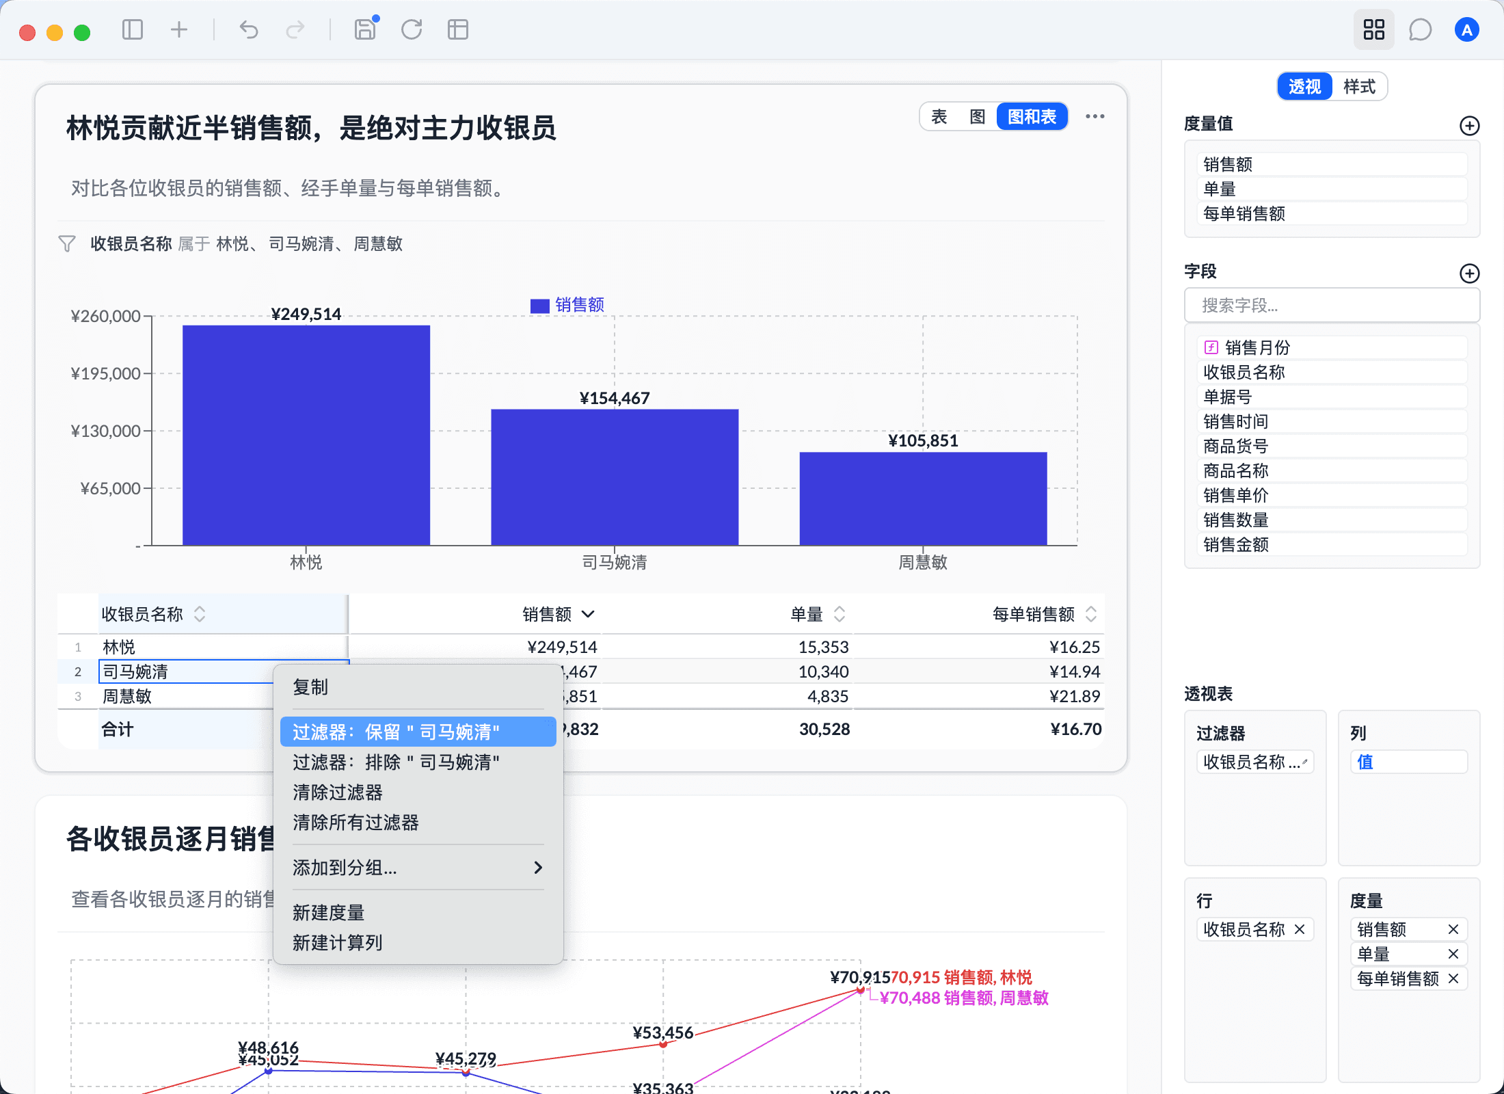Viewport: 1504px width, 1094px height.
Task: Switch to the 透视 tab
Action: point(1305,86)
